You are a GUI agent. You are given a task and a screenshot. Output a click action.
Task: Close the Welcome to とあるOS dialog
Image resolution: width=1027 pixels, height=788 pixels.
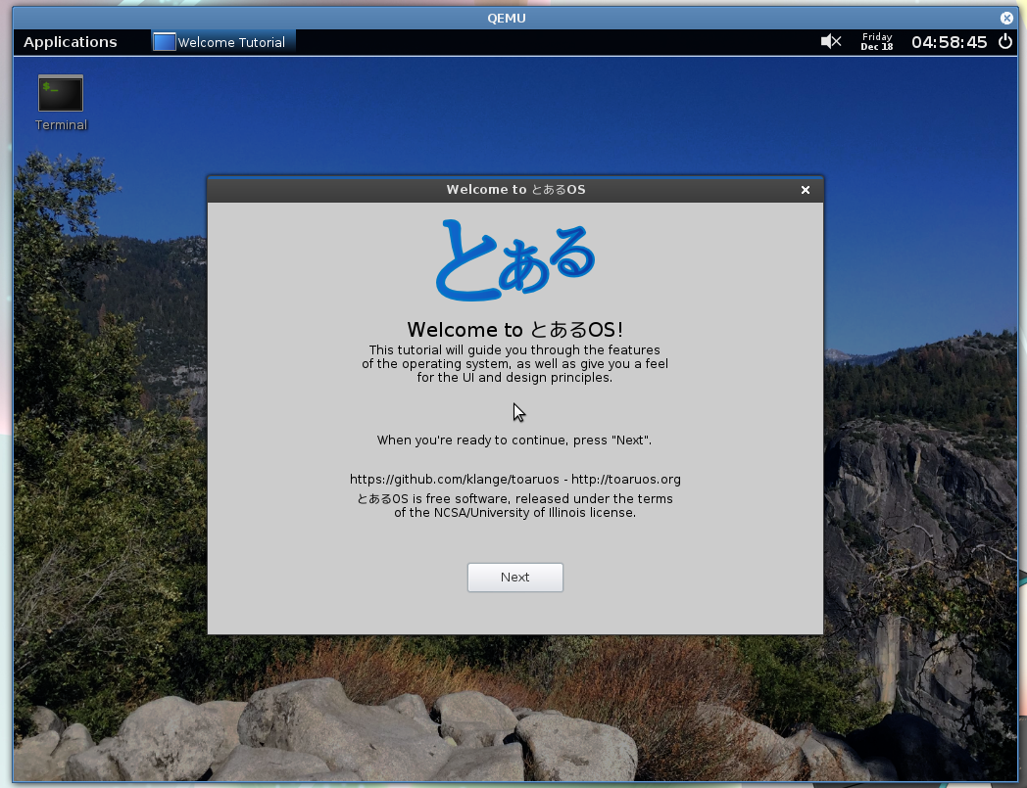(806, 190)
